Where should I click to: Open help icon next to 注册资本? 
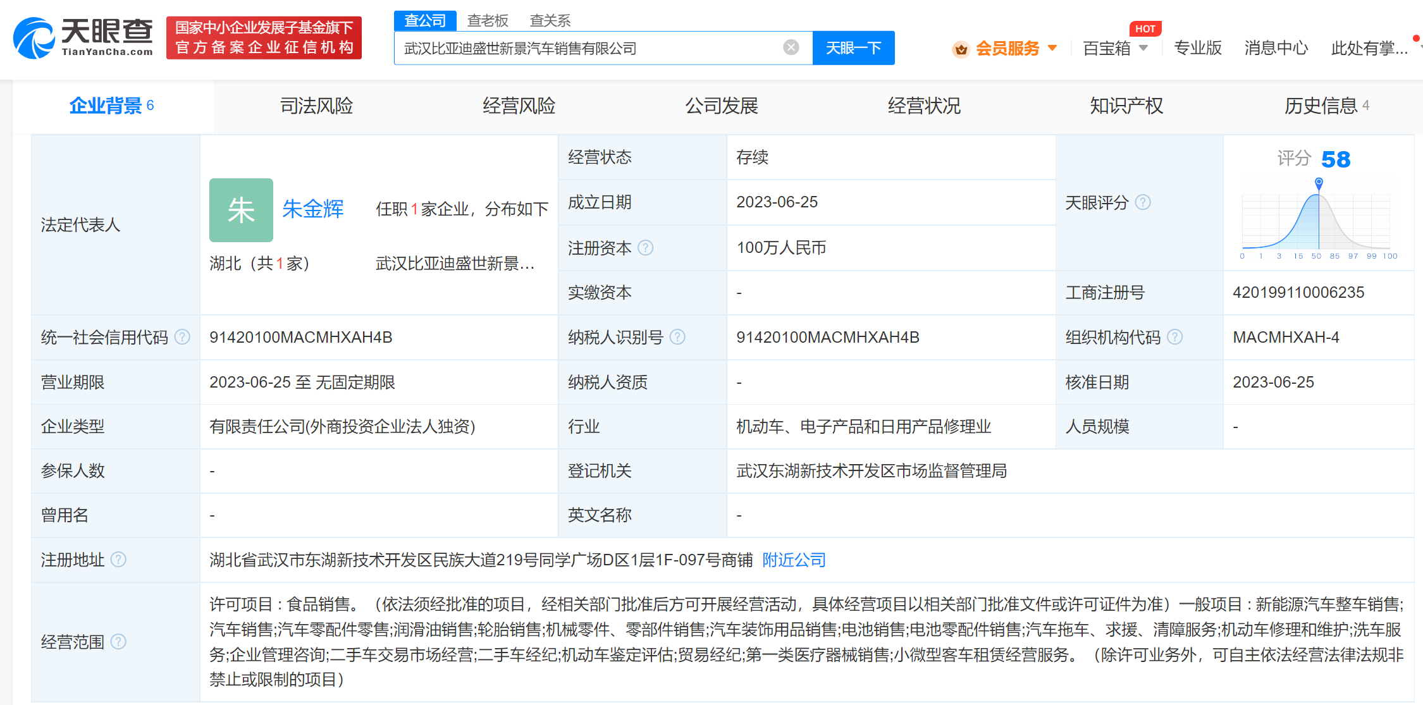click(x=645, y=248)
